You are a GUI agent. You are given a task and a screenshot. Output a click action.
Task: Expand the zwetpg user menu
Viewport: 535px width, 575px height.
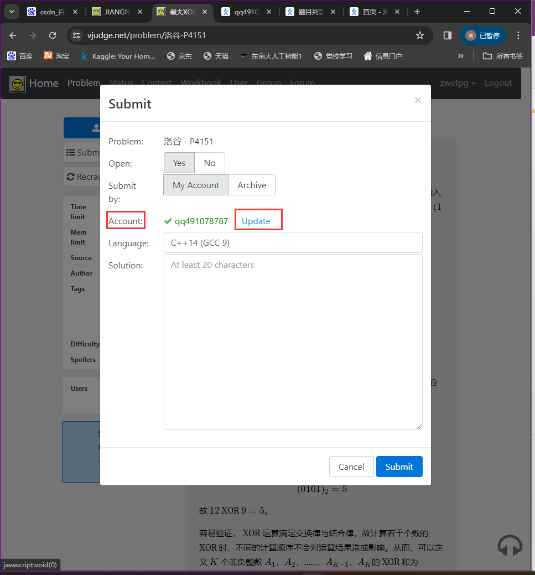(457, 83)
